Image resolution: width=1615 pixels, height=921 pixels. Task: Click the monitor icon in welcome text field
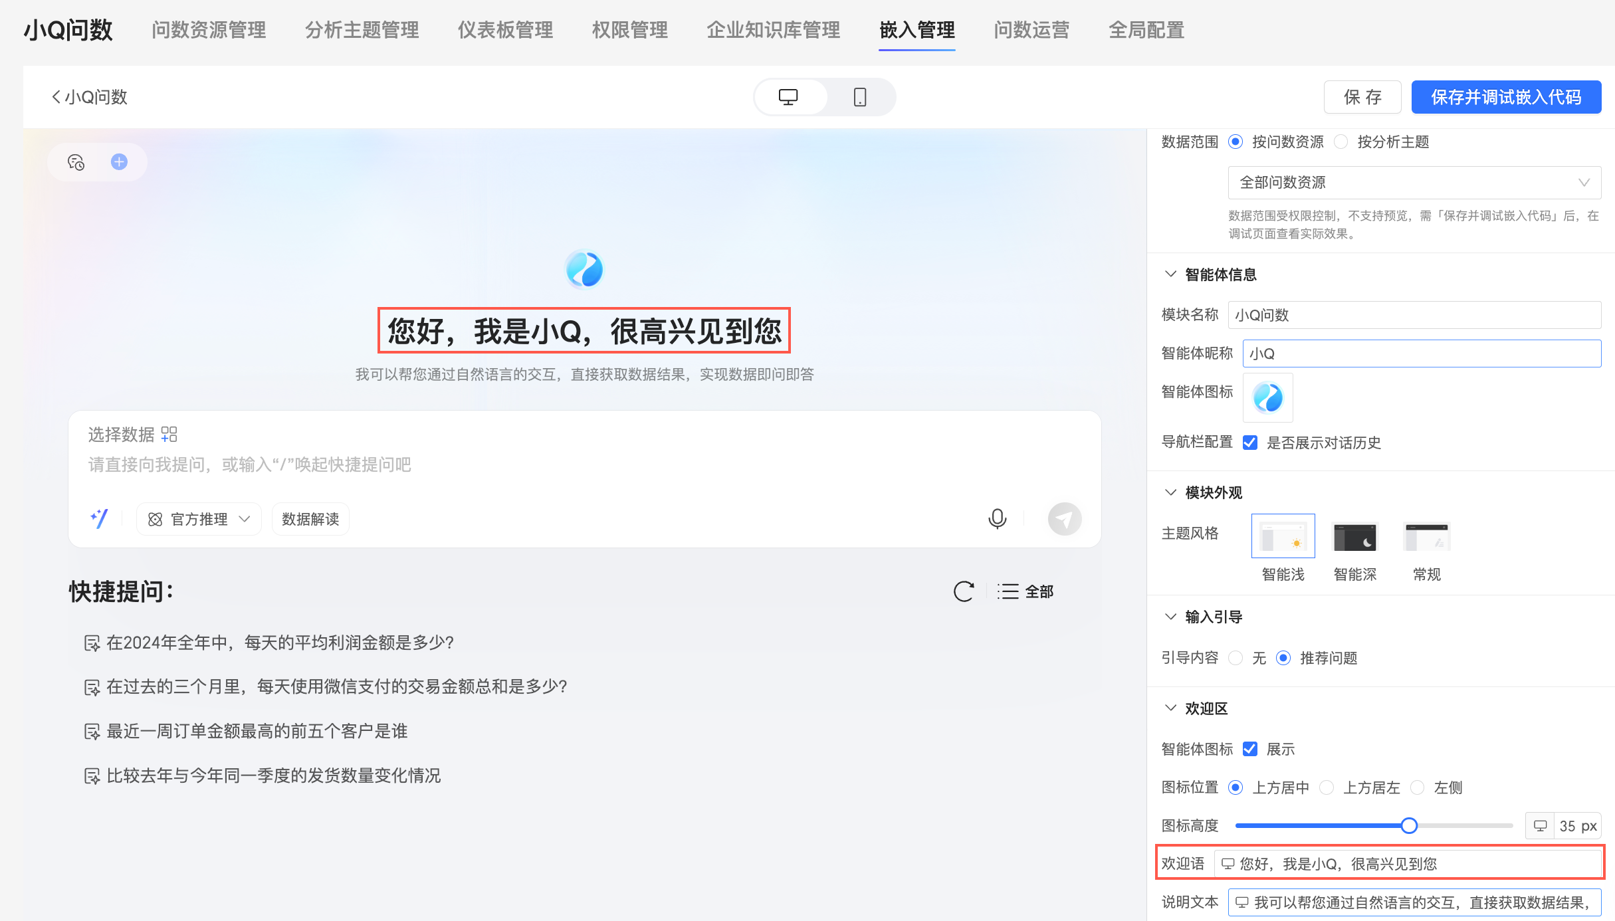point(1228,864)
